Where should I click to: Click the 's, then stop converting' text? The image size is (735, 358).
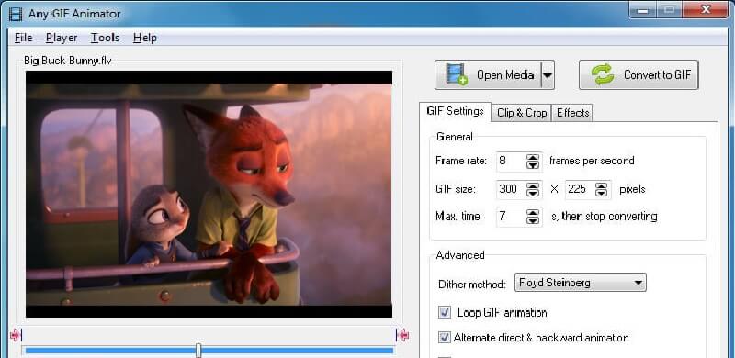pyautogui.click(x=605, y=217)
